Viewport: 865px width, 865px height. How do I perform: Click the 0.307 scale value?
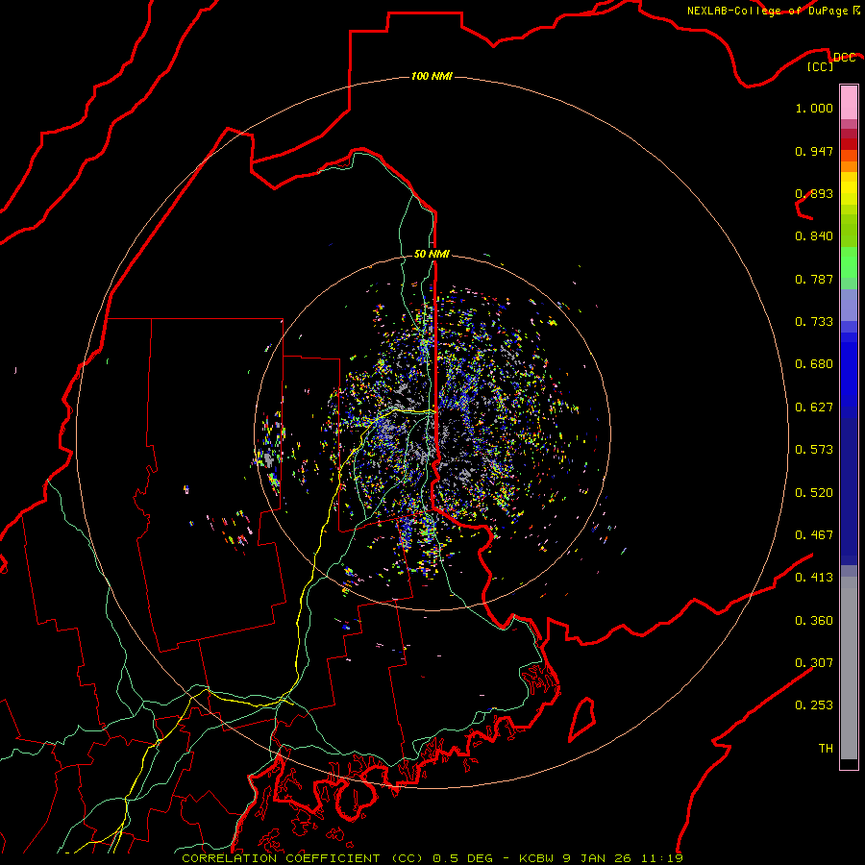(814, 663)
